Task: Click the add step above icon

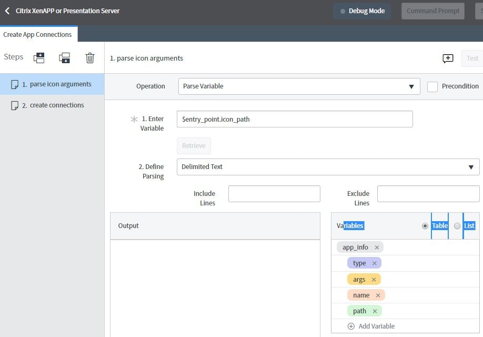Action: [39, 58]
